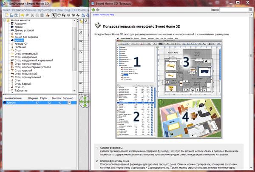Screen dimensions: 255x172
Task: Cut the selection with scissors icon
Action: click(32, 15)
